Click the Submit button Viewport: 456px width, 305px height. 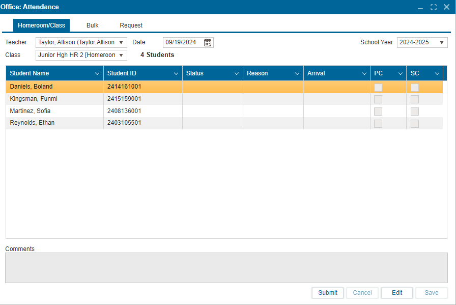point(328,293)
